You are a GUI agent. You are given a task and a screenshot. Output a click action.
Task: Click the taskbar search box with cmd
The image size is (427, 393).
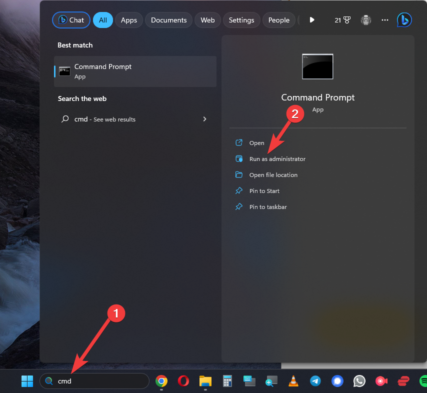(94, 381)
